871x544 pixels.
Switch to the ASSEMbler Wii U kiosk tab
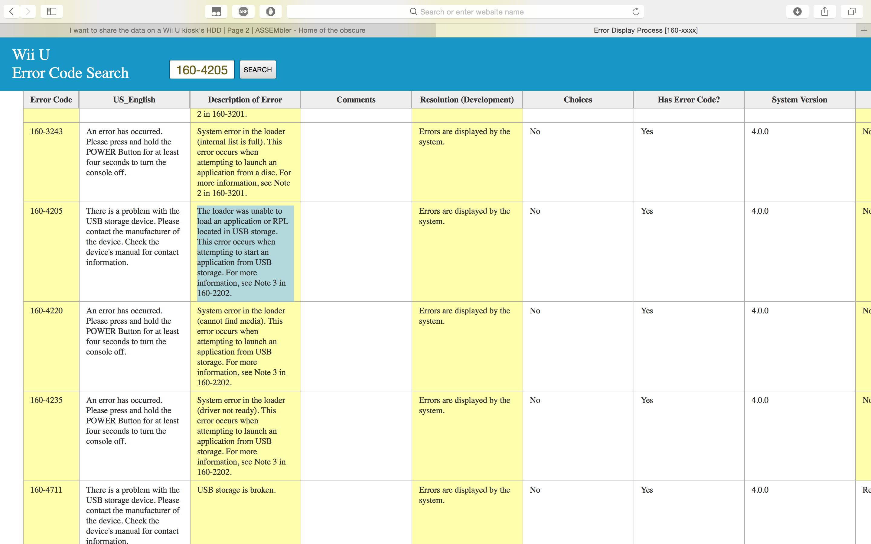coord(217,30)
